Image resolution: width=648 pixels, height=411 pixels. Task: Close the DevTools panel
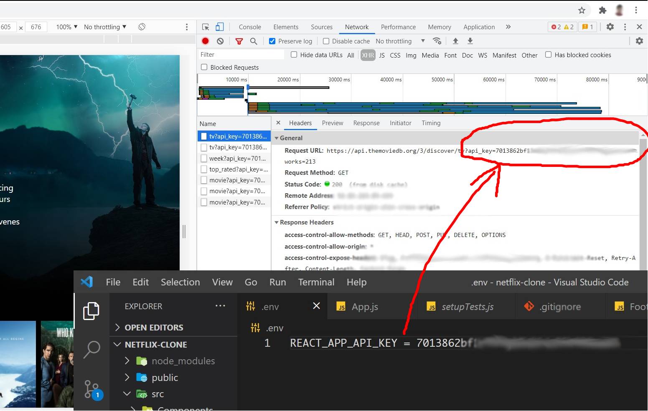pyautogui.click(x=639, y=27)
